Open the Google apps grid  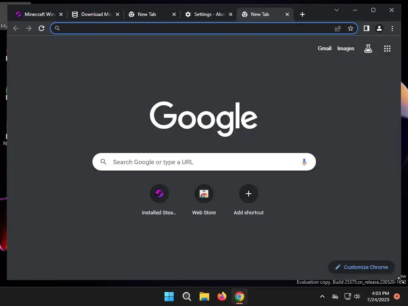[387, 48]
